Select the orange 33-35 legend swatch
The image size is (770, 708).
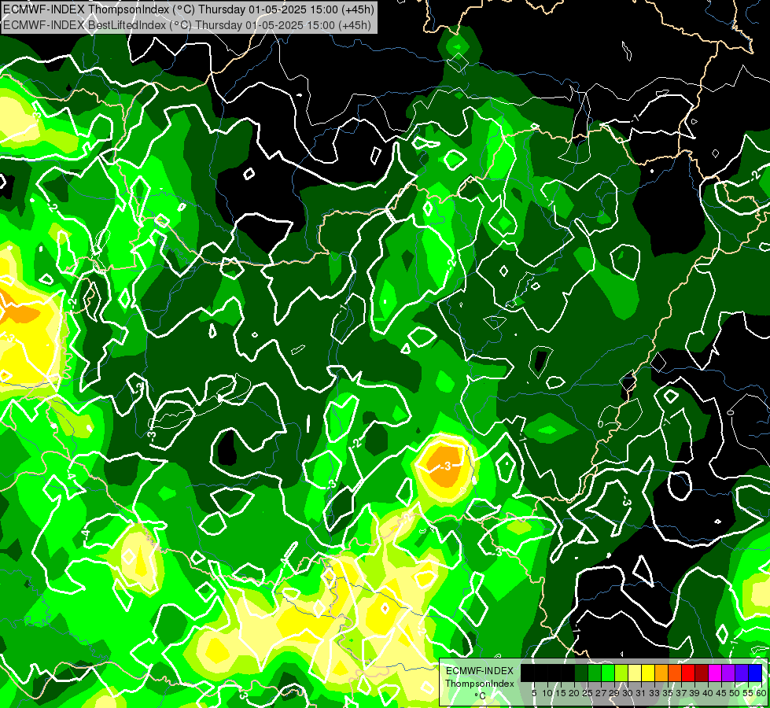click(x=661, y=673)
